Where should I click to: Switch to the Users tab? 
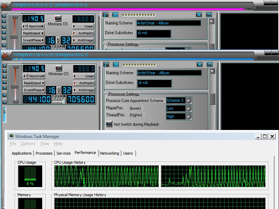coord(128,153)
